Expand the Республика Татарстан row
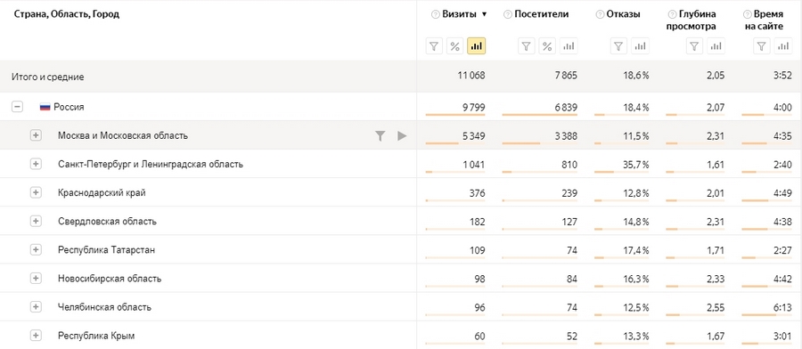The height and width of the screenshot is (349, 802). 36,250
